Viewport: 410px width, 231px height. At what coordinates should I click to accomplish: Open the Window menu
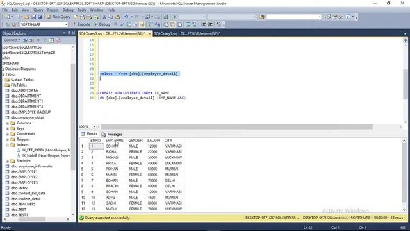[x=97, y=10]
